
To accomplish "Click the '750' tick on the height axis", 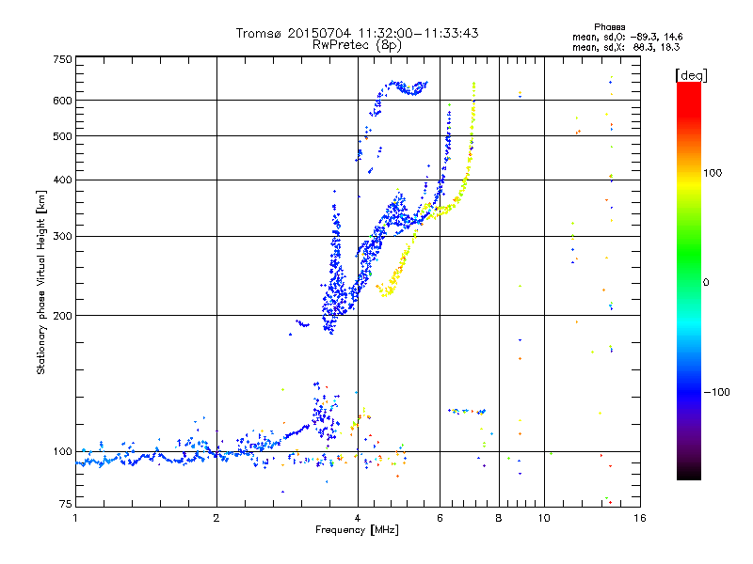I will click(62, 59).
